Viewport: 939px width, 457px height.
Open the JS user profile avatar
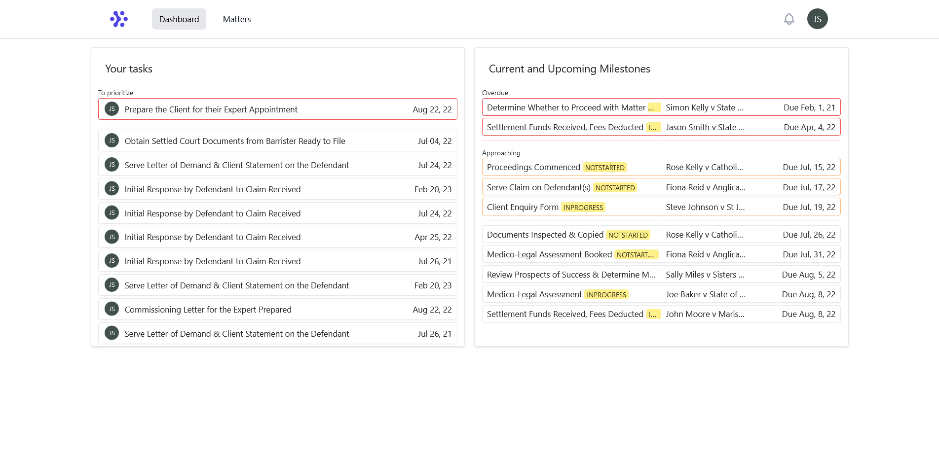pyautogui.click(x=817, y=19)
